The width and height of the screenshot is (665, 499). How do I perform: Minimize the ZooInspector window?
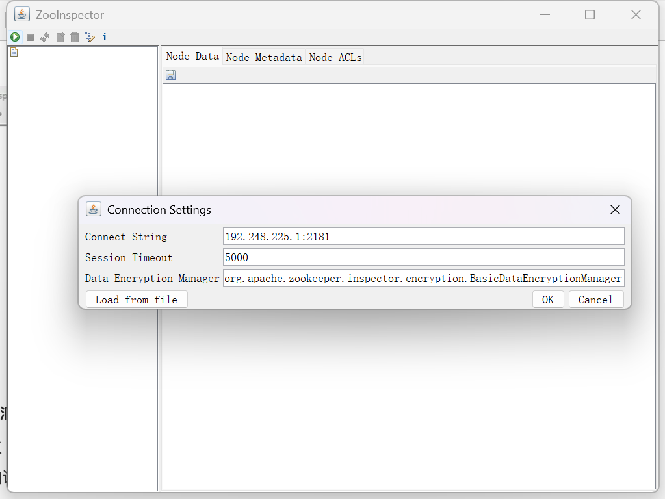click(x=545, y=15)
